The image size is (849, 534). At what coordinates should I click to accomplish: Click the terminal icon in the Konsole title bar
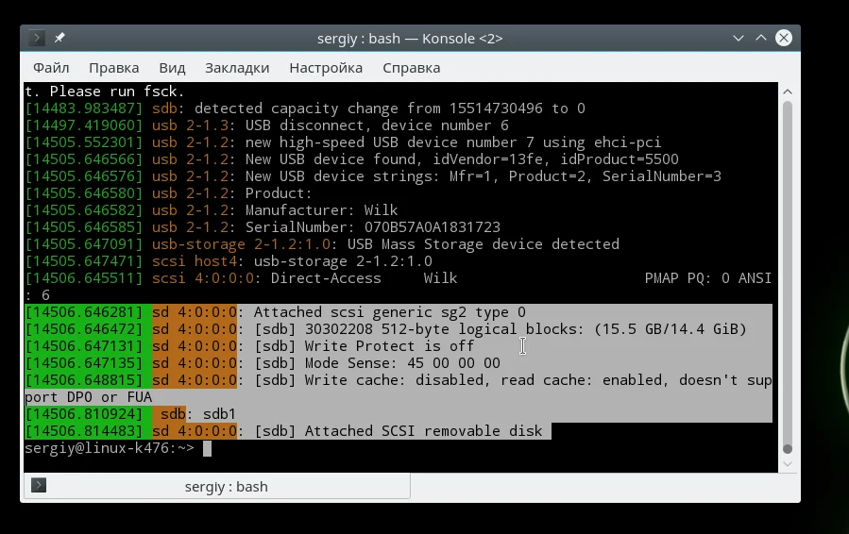36,38
